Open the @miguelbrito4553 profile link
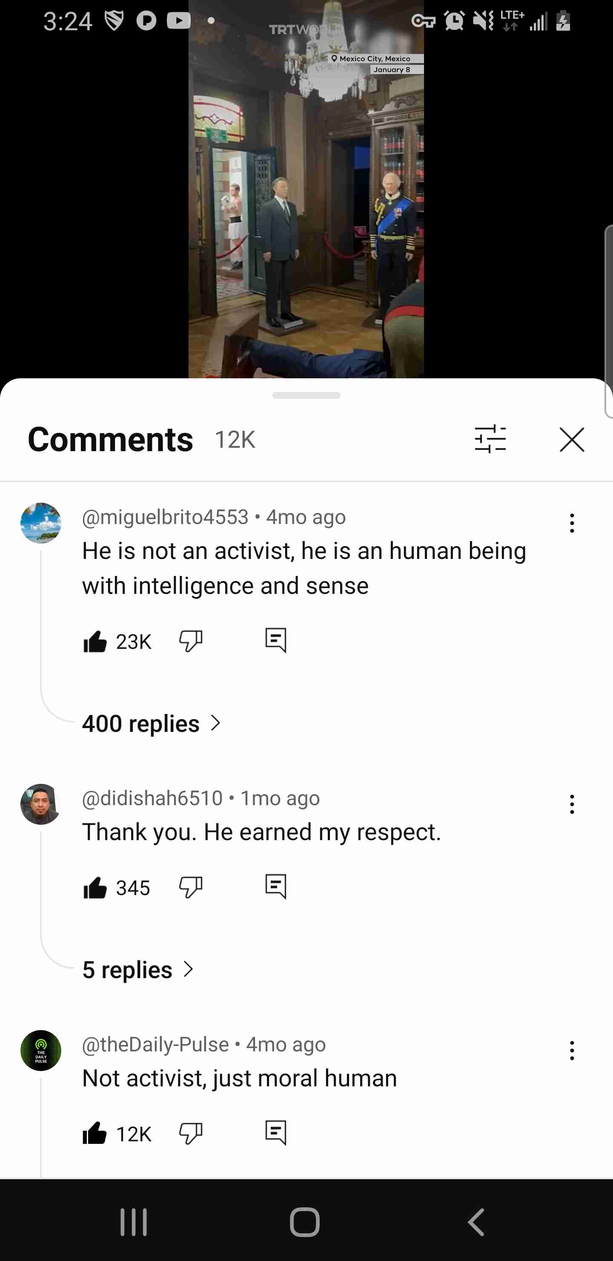Viewport: 613px width, 1261px height. pos(165,517)
